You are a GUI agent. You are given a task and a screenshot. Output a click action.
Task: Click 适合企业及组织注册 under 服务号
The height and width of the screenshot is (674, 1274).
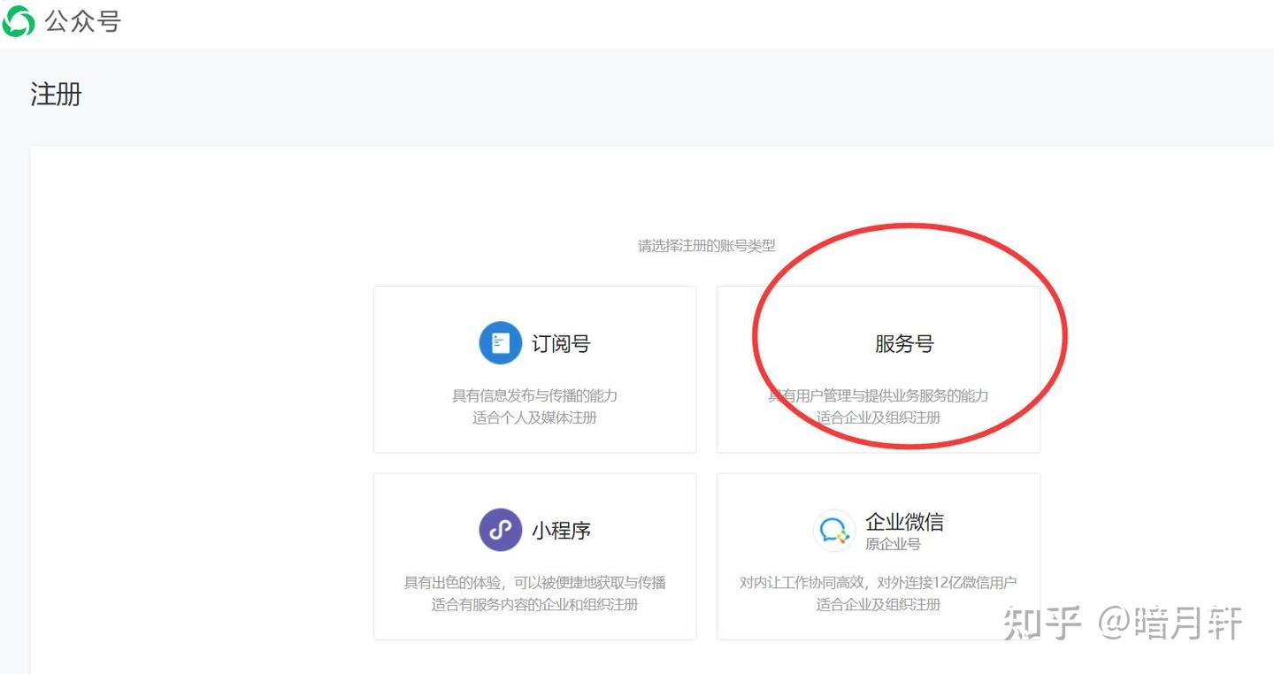pos(879,417)
